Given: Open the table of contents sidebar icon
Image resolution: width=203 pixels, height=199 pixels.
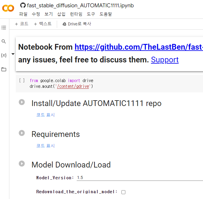Looking at the screenshot, I should [x=4, y=28].
